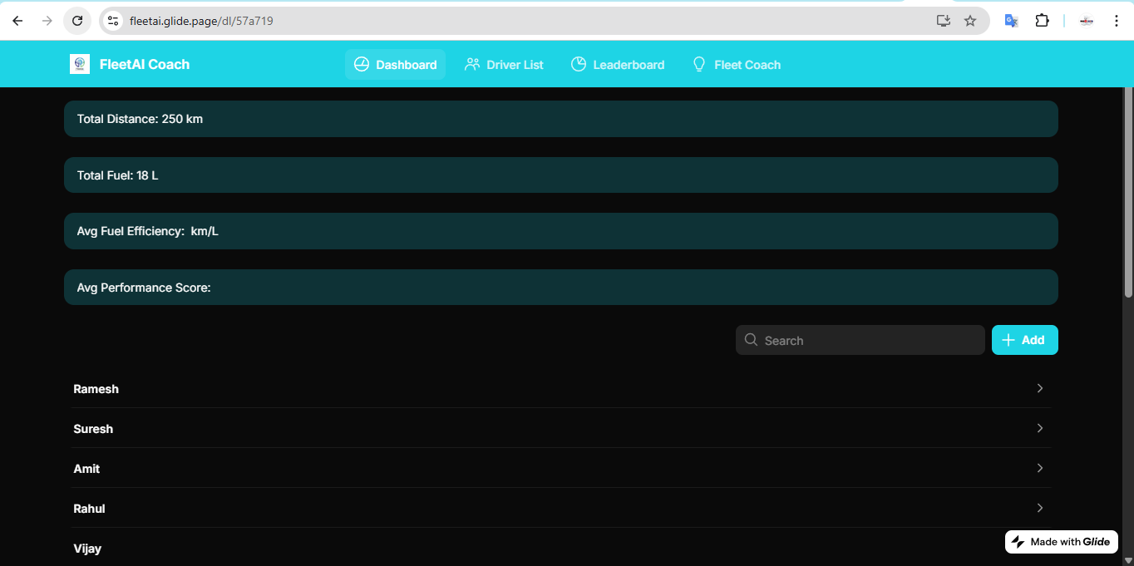Image resolution: width=1134 pixels, height=566 pixels.
Task: Click the Total Fuel: 18 L card
Action: click(561, 175)
